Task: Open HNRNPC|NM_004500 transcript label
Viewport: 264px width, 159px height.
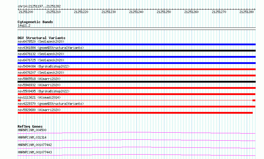Action: (x=32, y=130)
